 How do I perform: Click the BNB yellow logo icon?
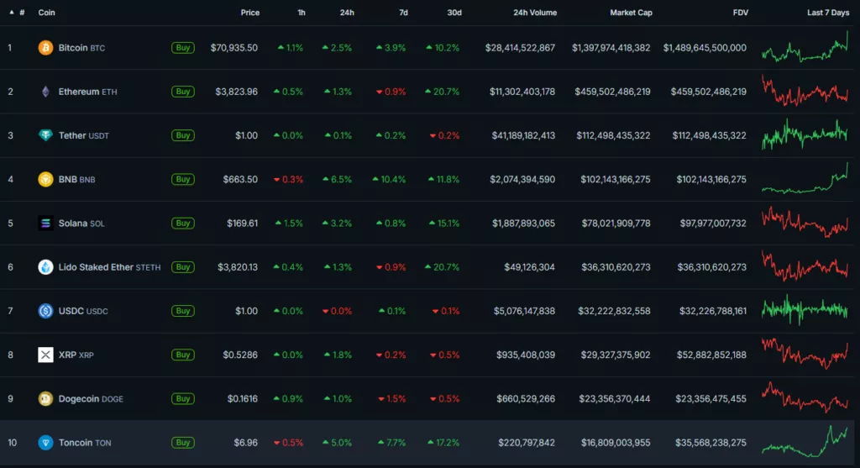coord(45,179)
